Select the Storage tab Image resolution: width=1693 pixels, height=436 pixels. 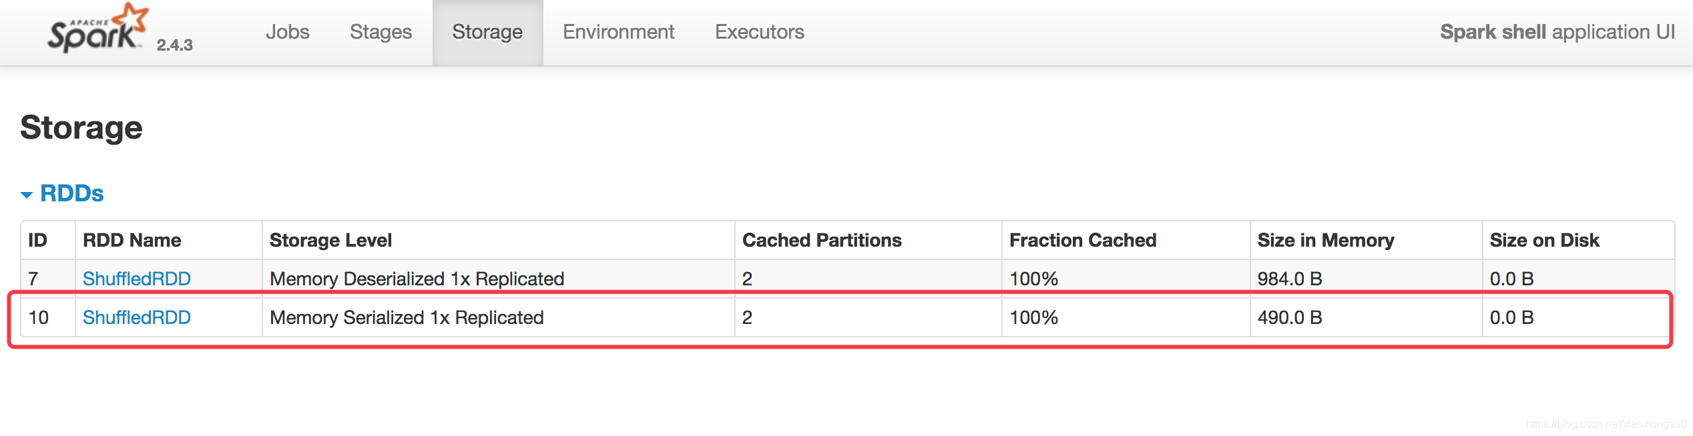pyautogui.click(x=487, y=32)
